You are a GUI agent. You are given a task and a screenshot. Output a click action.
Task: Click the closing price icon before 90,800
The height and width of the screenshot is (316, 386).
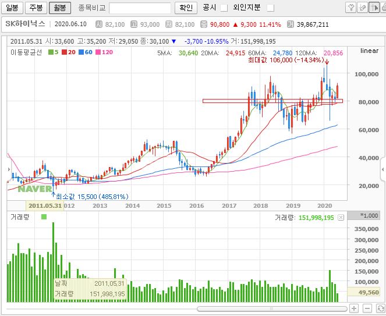[204, 24]
